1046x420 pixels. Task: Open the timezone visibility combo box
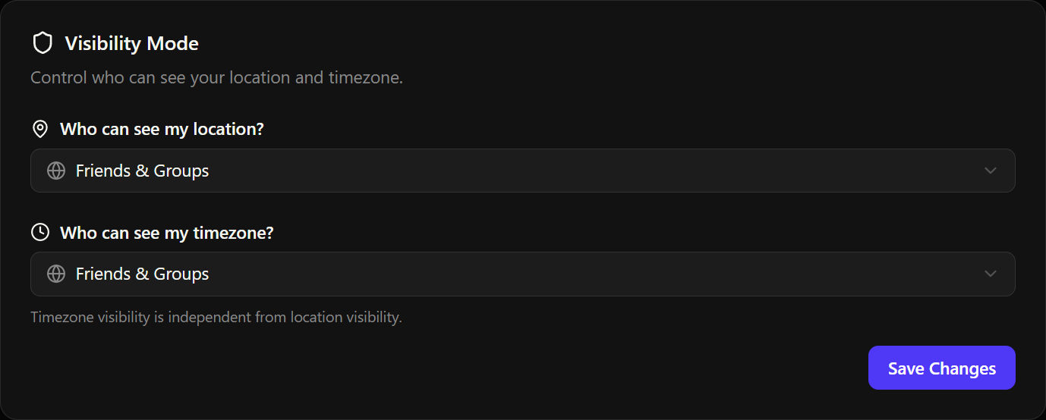[x=522, y=274]
